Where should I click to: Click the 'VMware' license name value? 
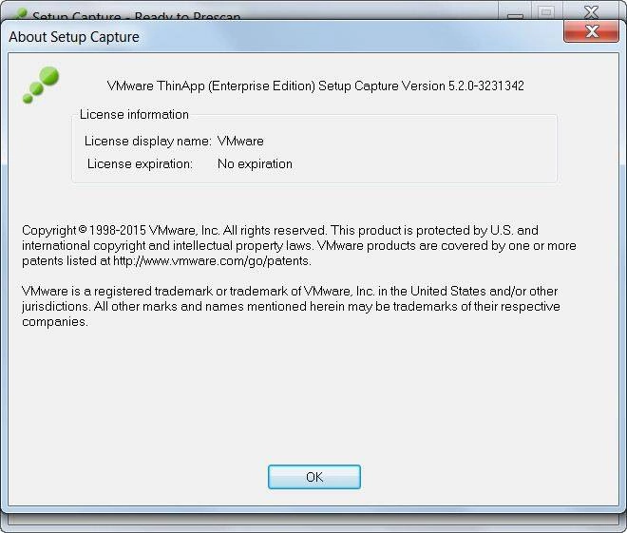(240, 142)
